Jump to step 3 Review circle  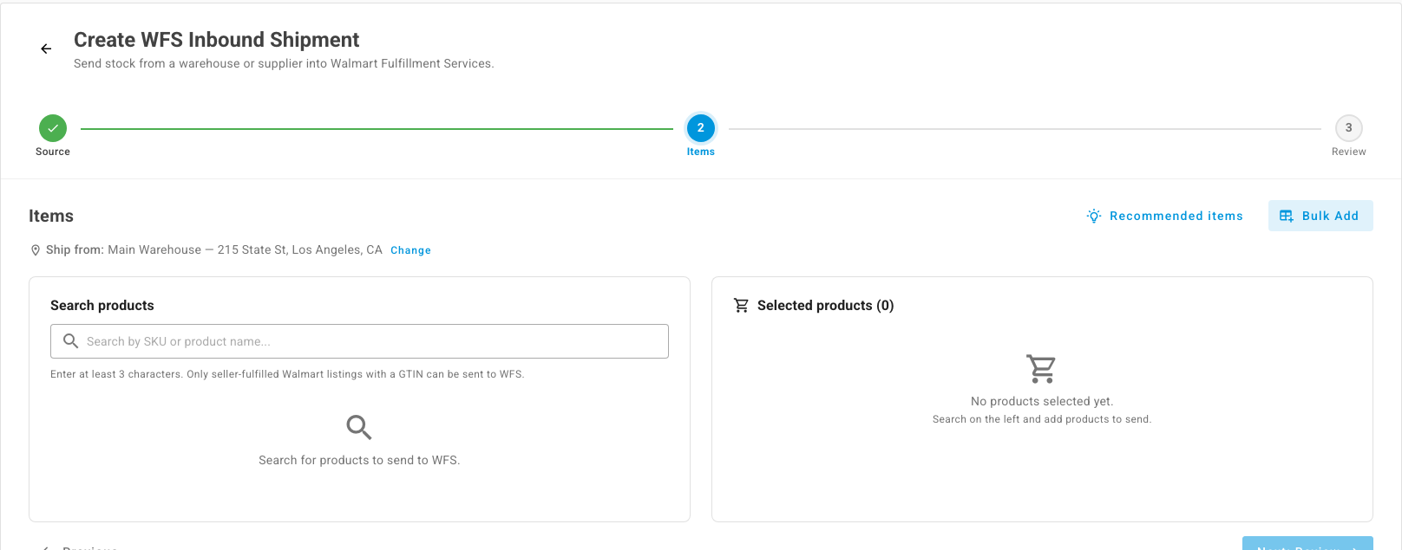pyautogui.click(x=1348, y=128)
